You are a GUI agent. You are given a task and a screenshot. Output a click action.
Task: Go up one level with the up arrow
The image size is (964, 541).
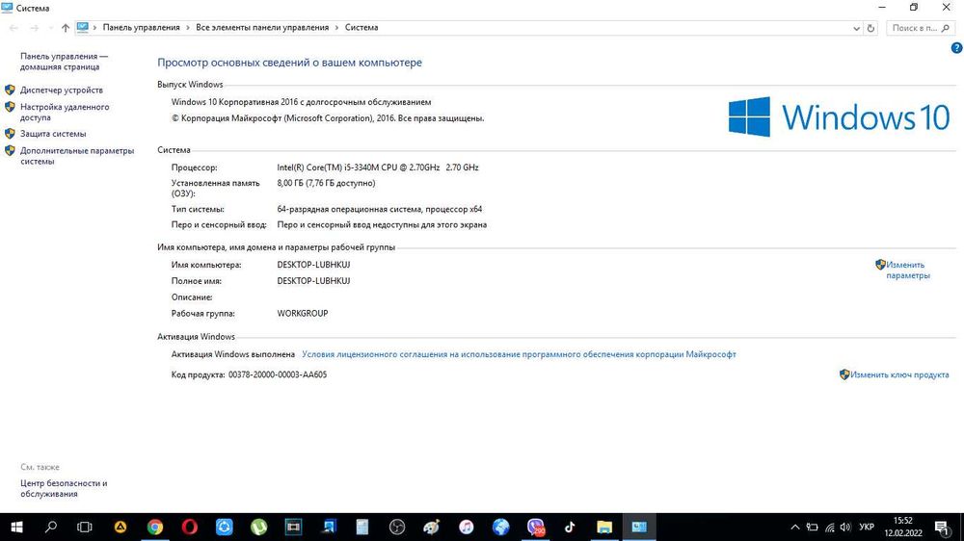click(66, 28)
